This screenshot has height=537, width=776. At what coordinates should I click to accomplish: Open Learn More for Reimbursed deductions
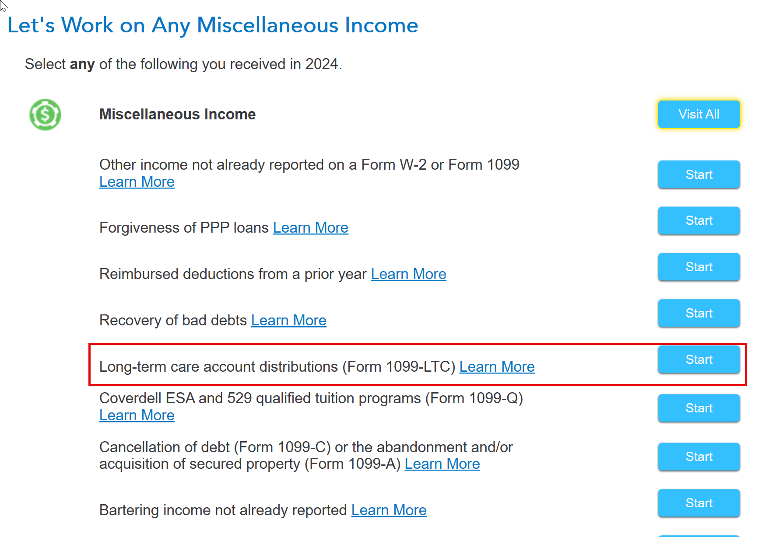[409, 274]
